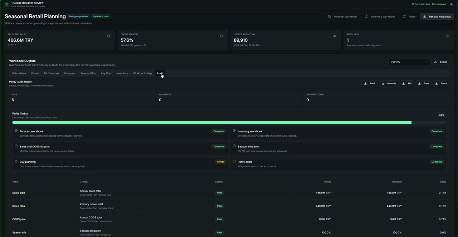
Task: Click the Parity Status progress bar
Action: tap(229, 122)
